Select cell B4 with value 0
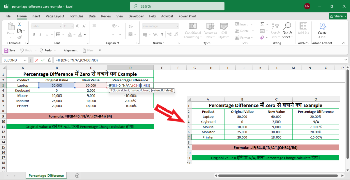 tap(57, 91)
